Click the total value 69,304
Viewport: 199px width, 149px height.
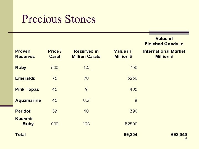tap(131, 135)
